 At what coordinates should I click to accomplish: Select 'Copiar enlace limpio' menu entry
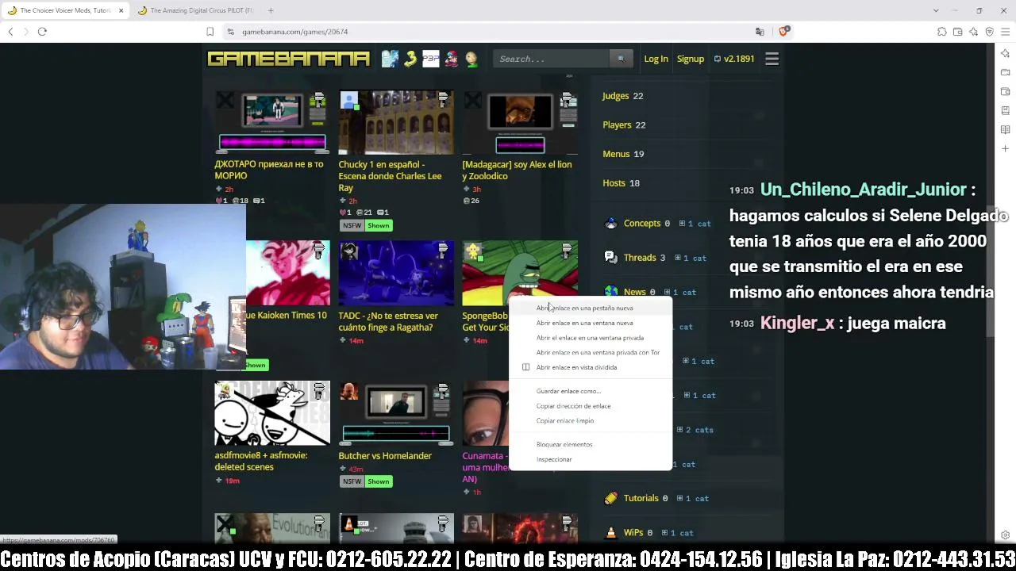564,420
